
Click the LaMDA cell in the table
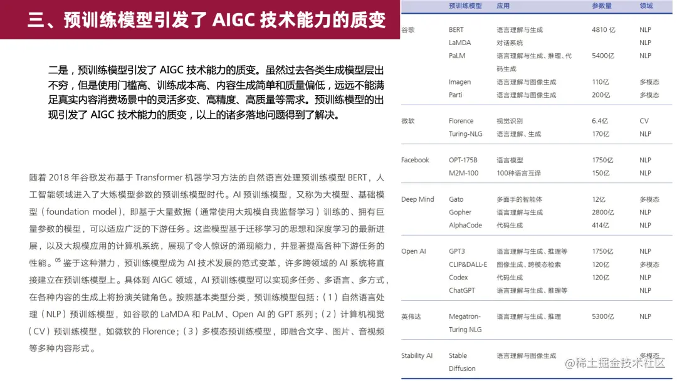460,43
